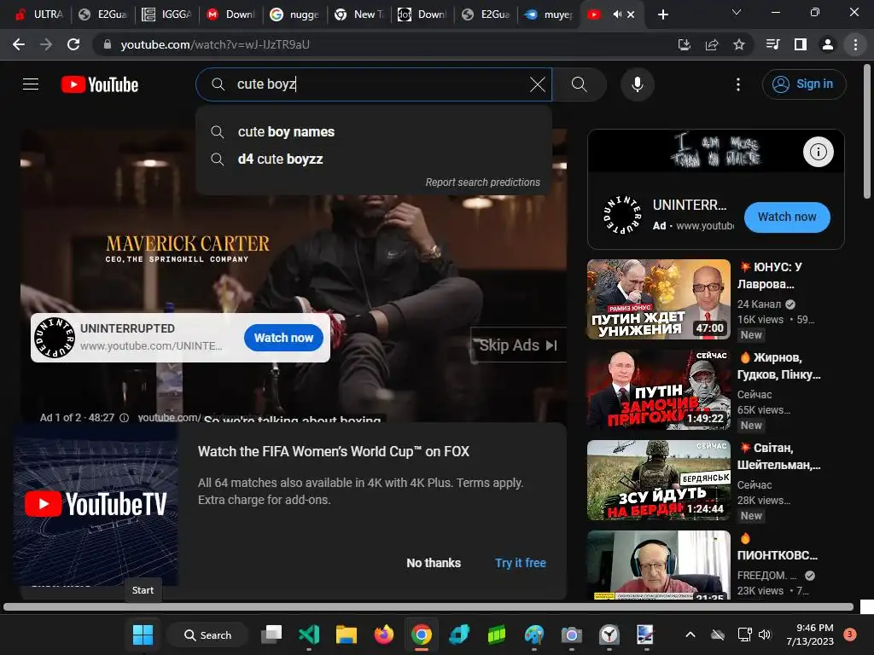Open the ЗСУ ЙДУТЬ НА БЕРДЯНСЬК thumbnail

point(658,480)
